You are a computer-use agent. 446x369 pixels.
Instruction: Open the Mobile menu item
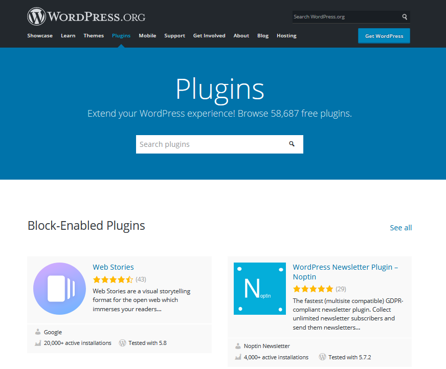147,36
